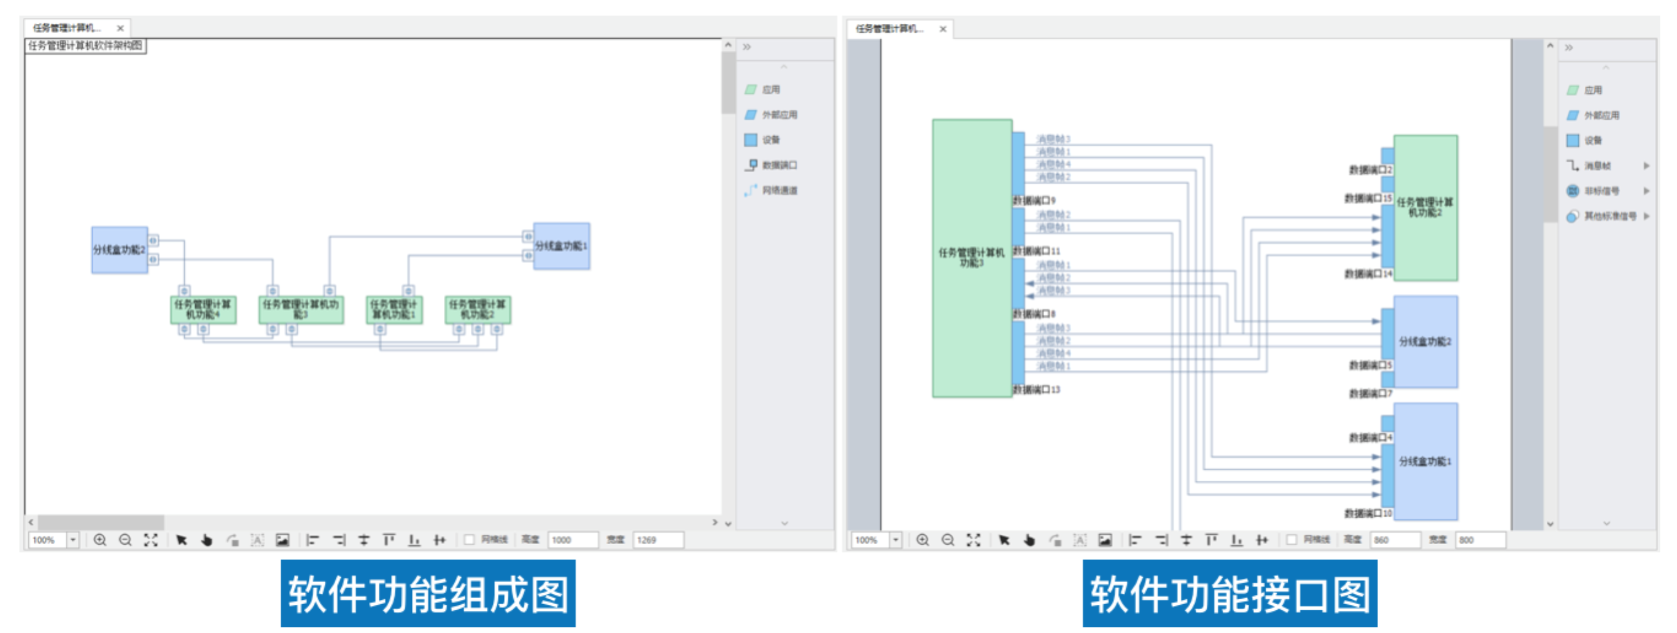Click zoom out icon in right diagram toolbar
This screenshot has height=633, width=1677.
point(948,540)
